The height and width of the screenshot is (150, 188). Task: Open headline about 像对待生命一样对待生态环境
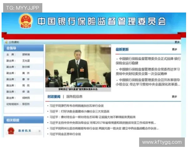point(92,117)
